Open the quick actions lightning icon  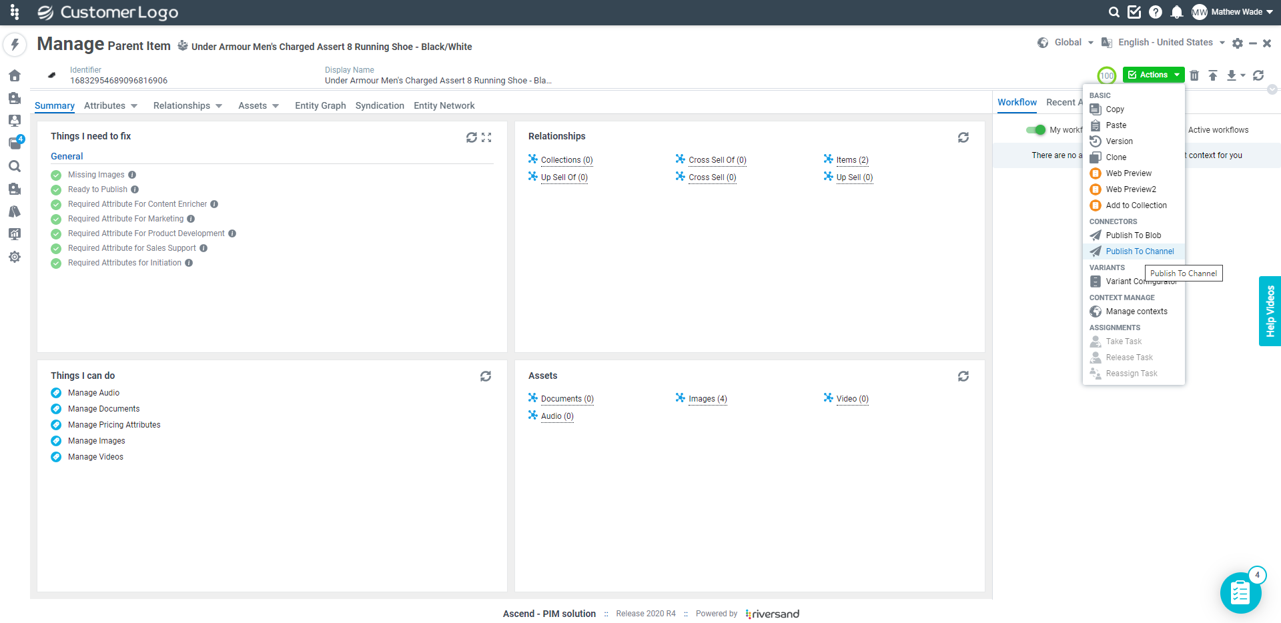pos(15,45)
